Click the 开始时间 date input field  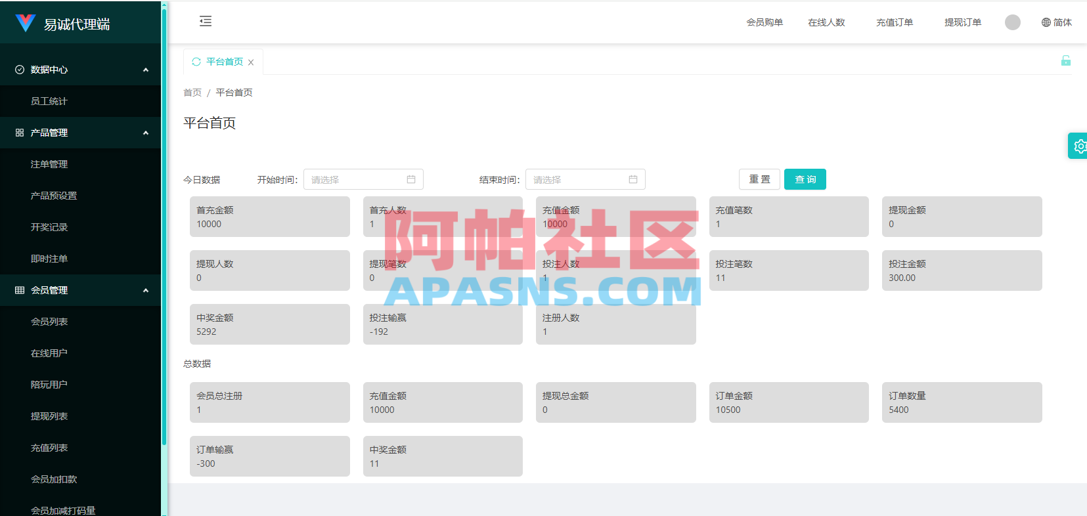(x=363, y=179)
